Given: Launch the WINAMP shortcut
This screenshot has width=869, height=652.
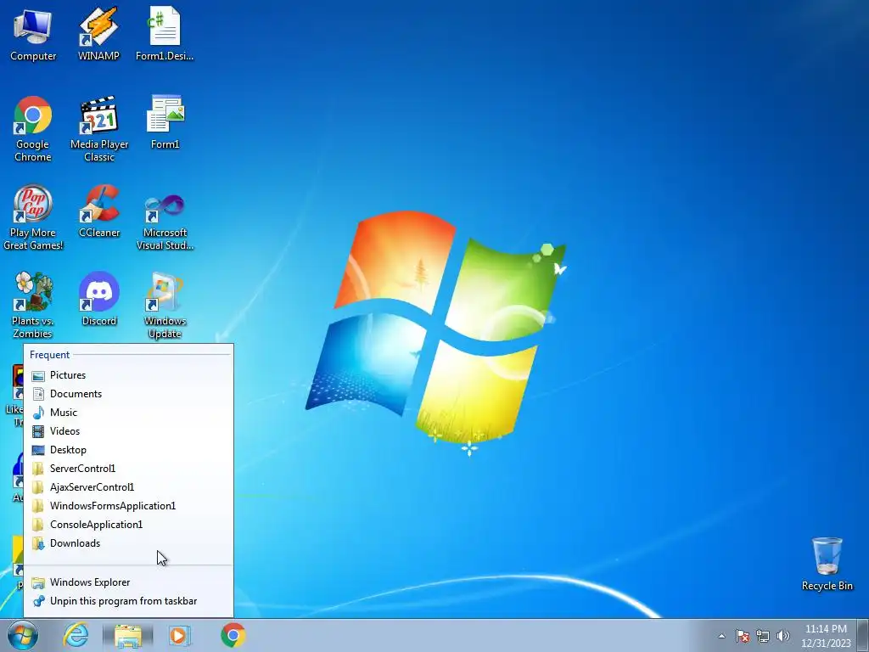Looking at the screenshot, I should click(x=98, y=34).
